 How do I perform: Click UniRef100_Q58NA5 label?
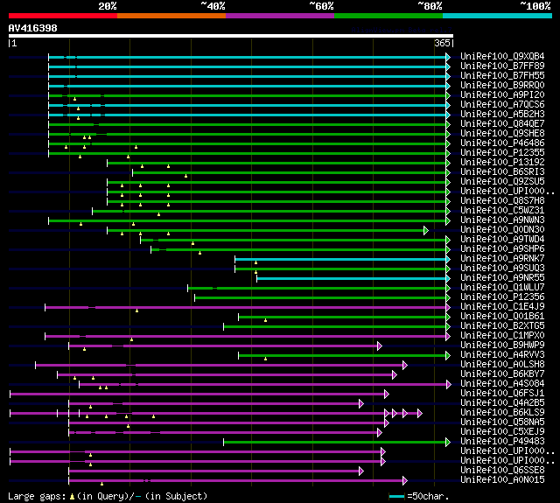[502, 423]
